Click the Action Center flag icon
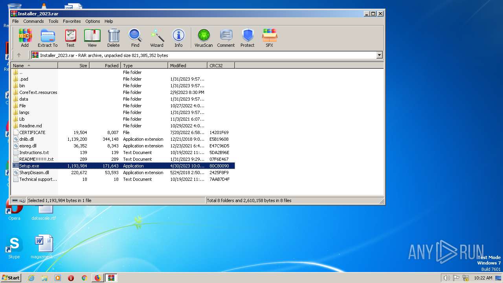This screenshot has height=283, width=503. coord(456,278)
